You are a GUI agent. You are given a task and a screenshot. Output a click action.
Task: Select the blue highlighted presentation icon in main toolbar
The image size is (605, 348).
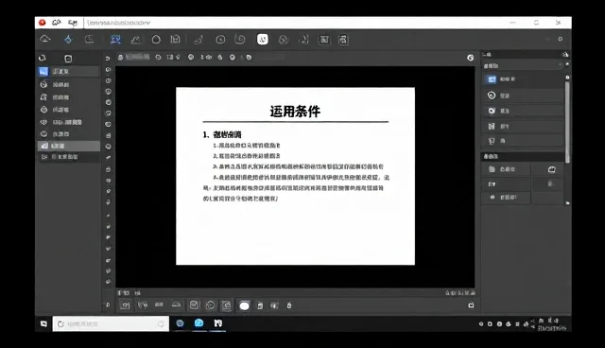coord(115,40)
